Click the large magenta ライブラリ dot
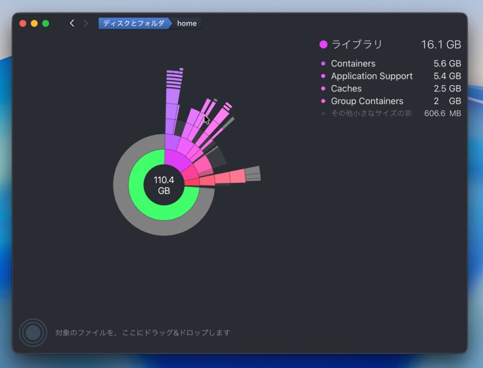483x368 pixels. coord(324,45)
